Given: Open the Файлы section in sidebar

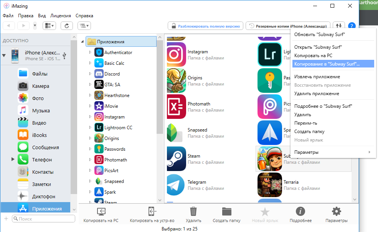Looking at the screenshot, I should point(35,74).
